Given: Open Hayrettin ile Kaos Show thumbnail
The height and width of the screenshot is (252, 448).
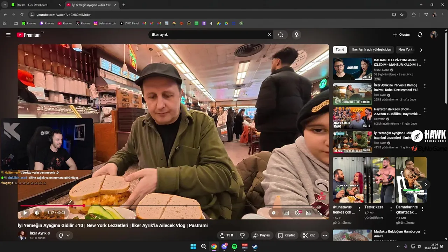Looking at the screenshot, I should coord(352,118).
